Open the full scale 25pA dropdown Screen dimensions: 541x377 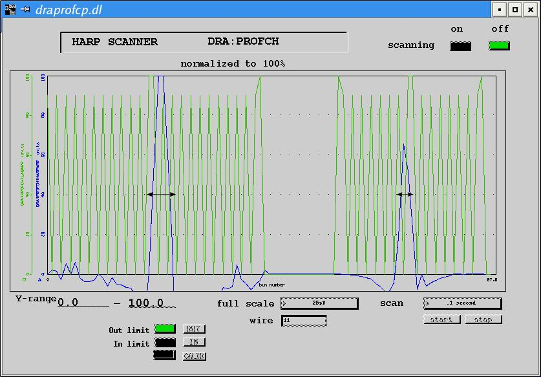pyautogui.click(x=319, y=303)
